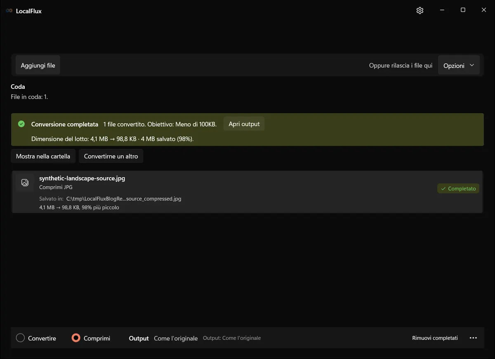
Task: Click the LocalFlux infinity logo icon
Action: [9, 11]
